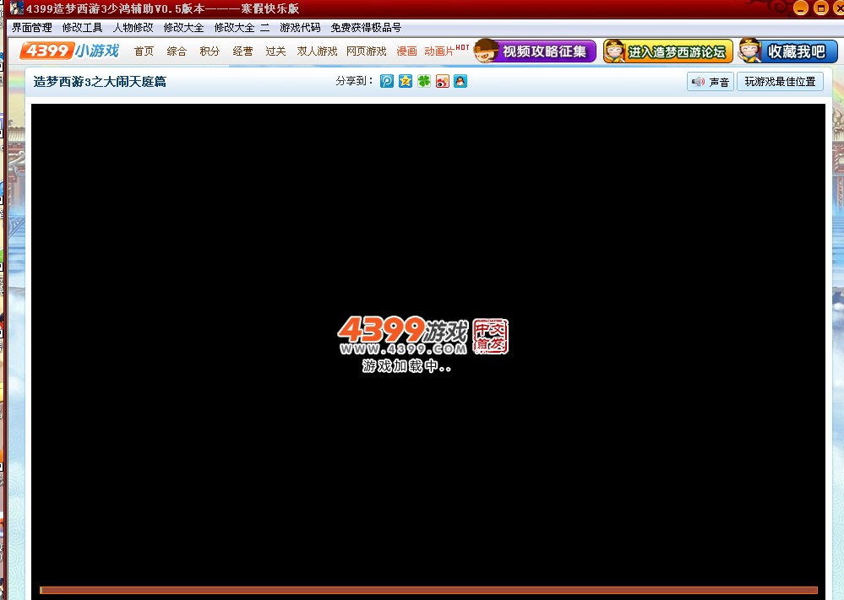The height and width of the screenshot is (600, 844).
Task: Share via the QQ penguin icon
Action: [x=460, y=81]
